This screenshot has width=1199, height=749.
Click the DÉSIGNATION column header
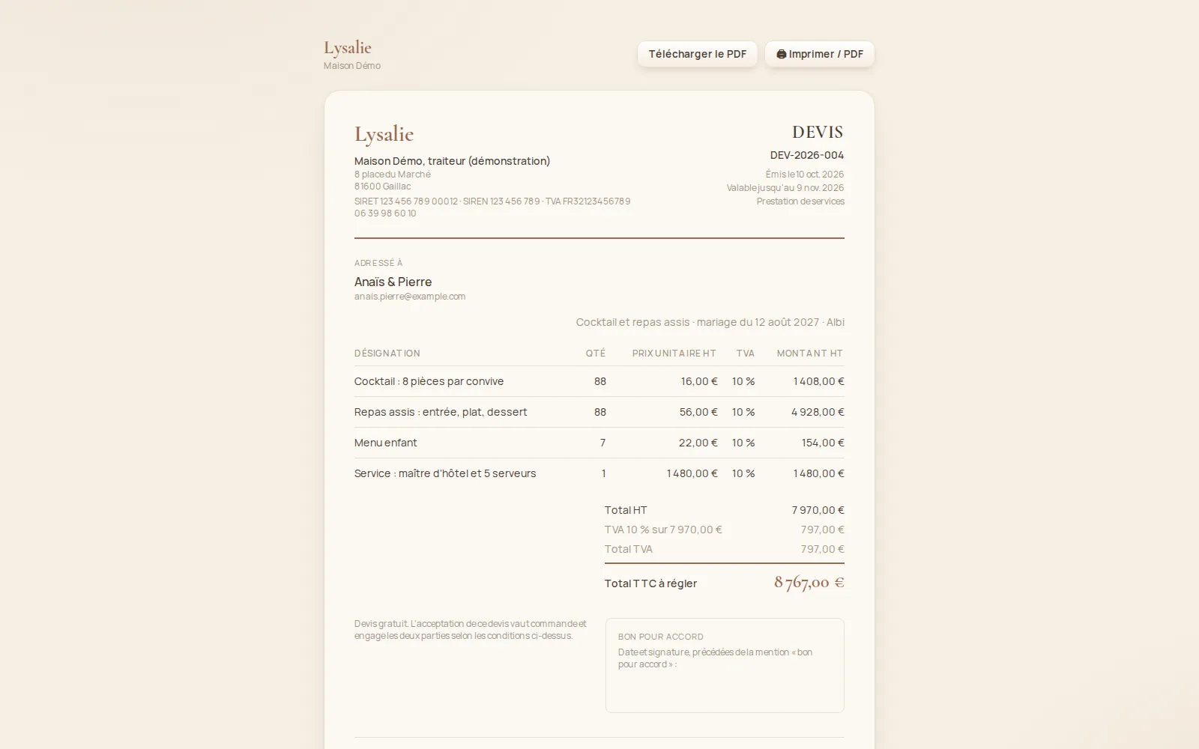387,354
